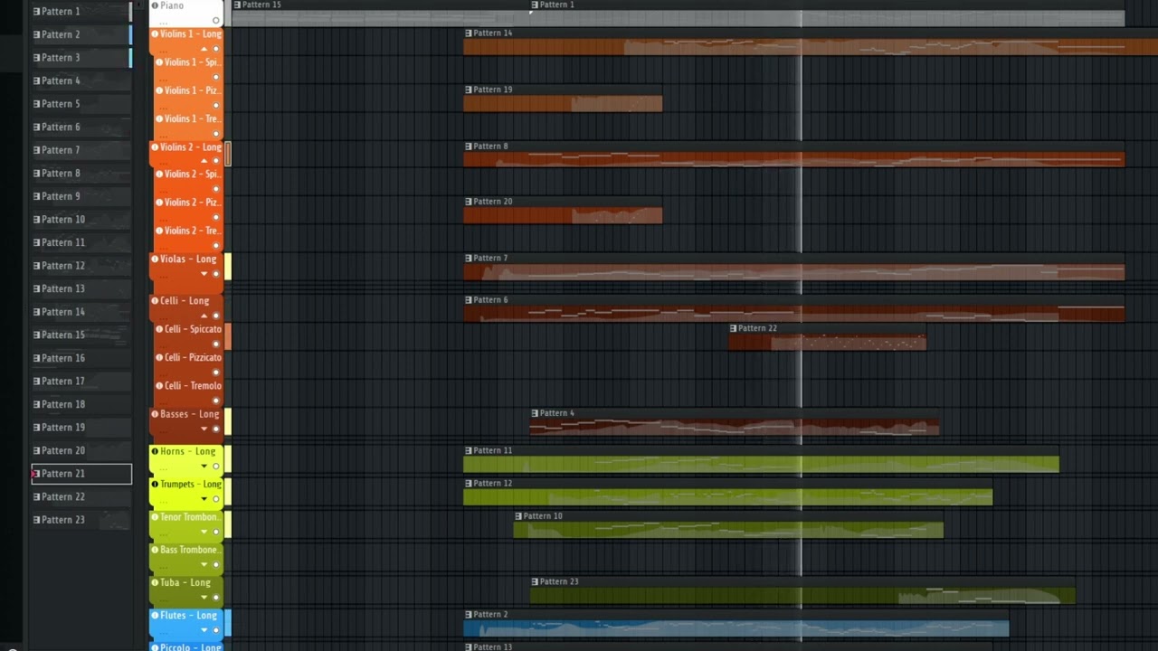
Task: Click the info icon on Piano track
Action: click(155, 5)
